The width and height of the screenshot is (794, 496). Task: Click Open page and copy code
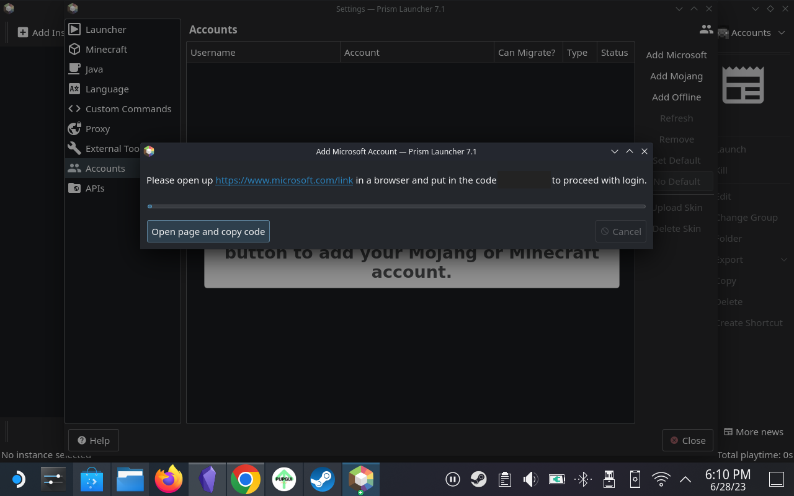[208, 231]
